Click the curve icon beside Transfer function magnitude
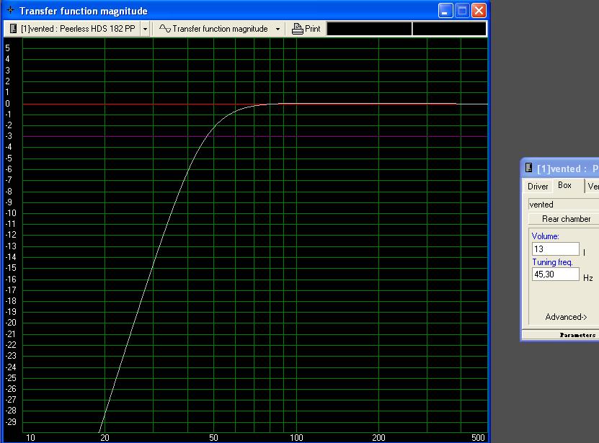This screenshot has height=443, width=599. click(164, 29)
